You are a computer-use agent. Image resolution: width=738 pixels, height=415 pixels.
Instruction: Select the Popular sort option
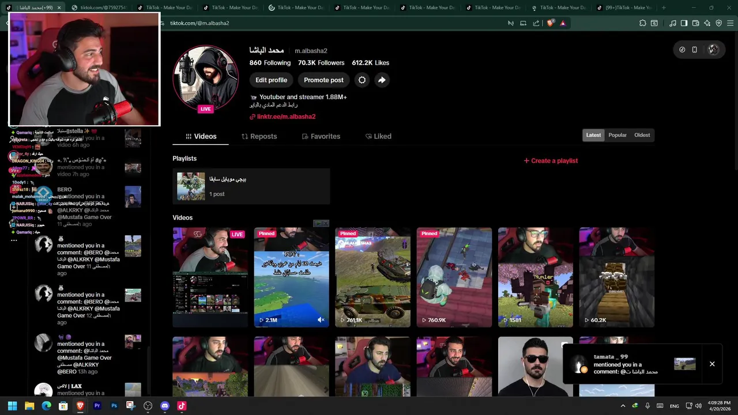click(x=617, y=135)
